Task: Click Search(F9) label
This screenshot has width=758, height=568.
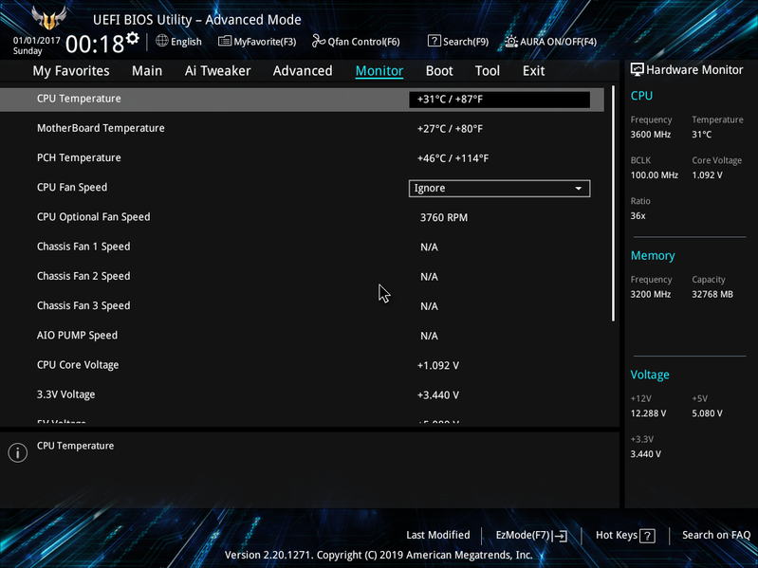Action: [x=466, y=42]
